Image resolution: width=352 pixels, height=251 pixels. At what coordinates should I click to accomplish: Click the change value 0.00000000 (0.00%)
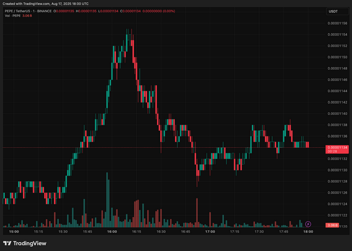pyautogui.click(x=159, y=11)
